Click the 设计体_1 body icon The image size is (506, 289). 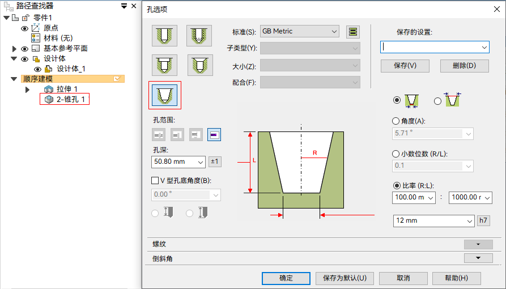[x=48, y=69]
